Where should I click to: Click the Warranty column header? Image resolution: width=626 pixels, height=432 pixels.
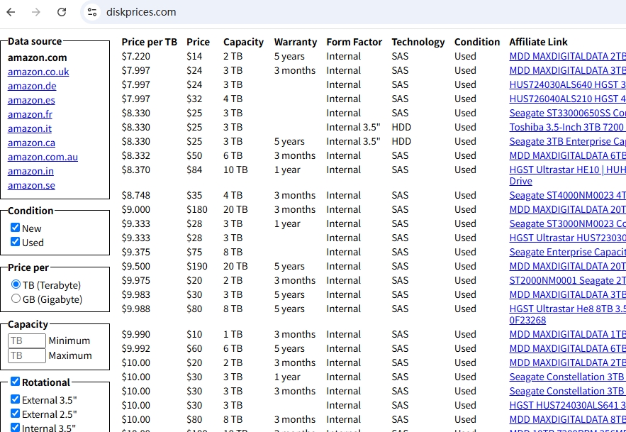tap(296, 42)
